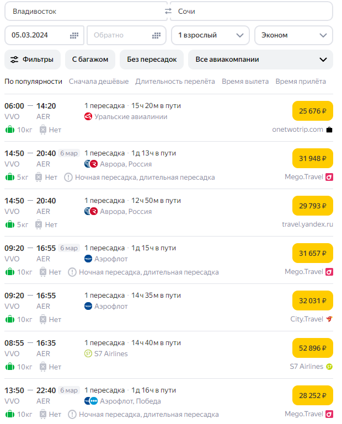
Task: Open the Фильтры panel
Action: click(32, 60)
